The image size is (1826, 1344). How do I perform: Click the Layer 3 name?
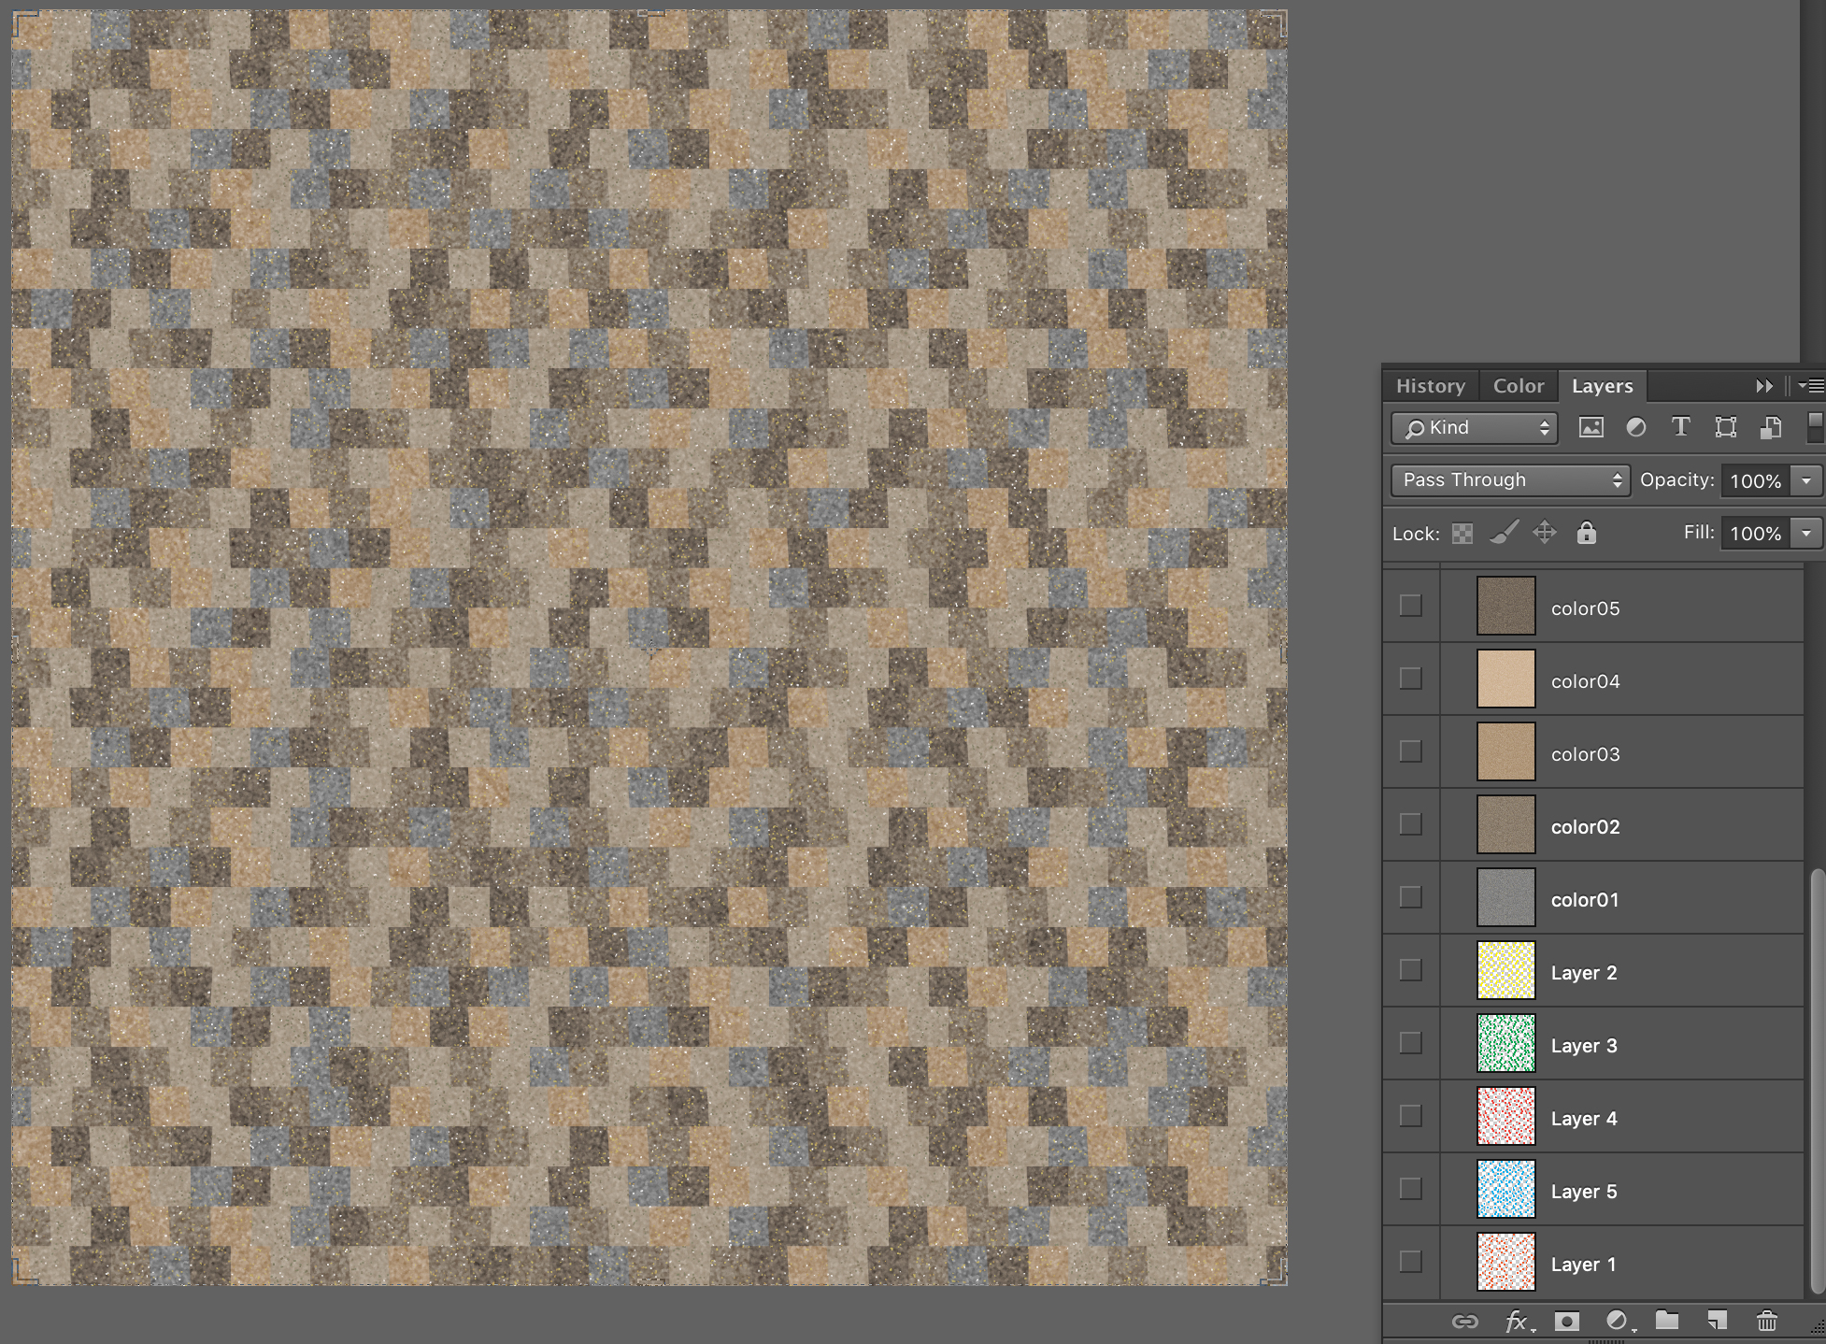point(1584,1046)
